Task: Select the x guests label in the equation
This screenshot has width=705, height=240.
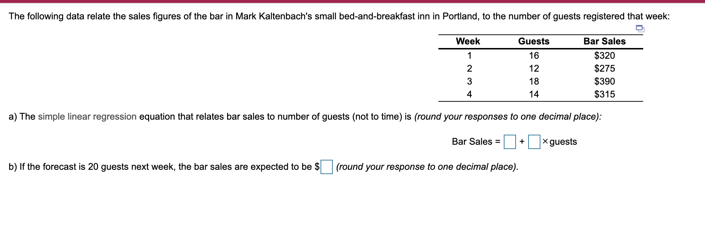Action: coord(559,141)
